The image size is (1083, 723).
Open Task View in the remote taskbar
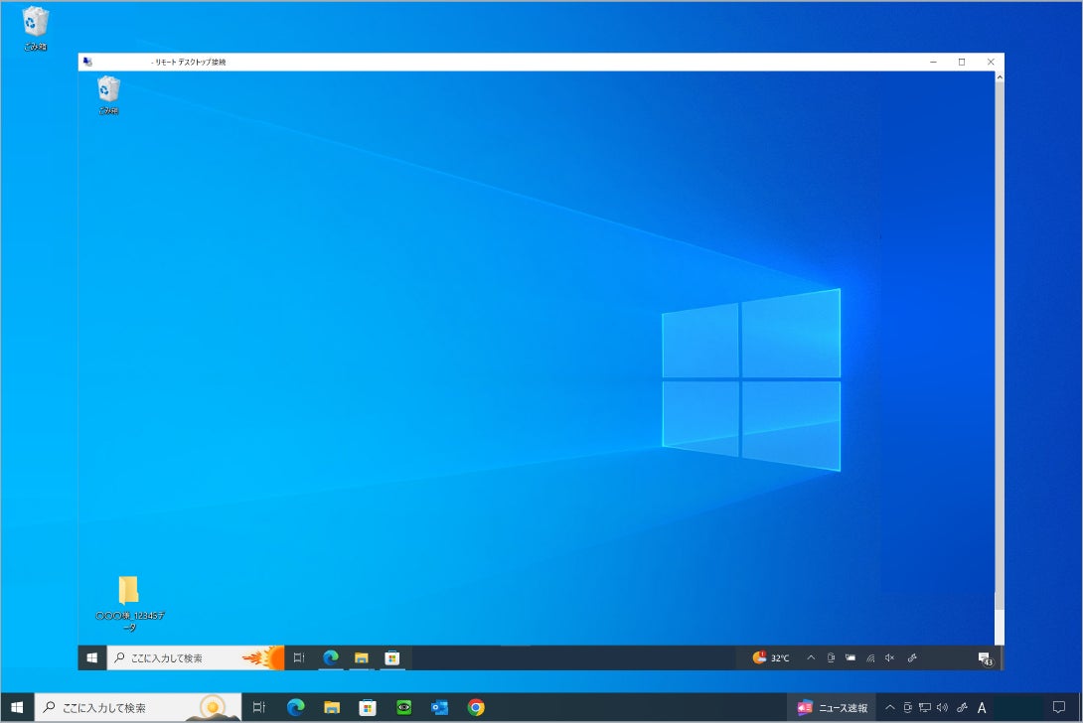299,658
